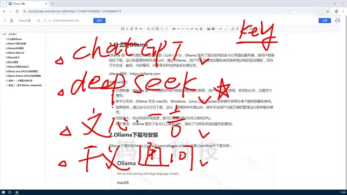Screen dimensions: 347x195
Task: Insert a blockquote with the quote icon
Action: click(x=174, y=29)
